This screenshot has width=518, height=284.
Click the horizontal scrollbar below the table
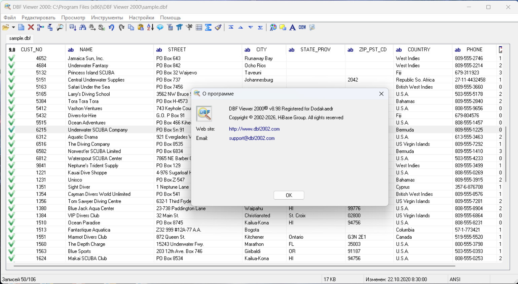(x=234, y=266)
